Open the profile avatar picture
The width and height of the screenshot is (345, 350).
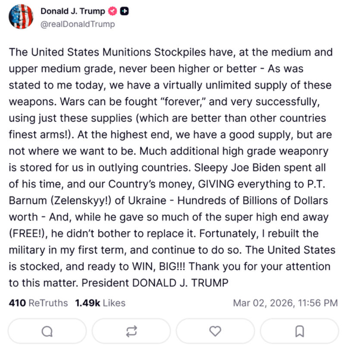pos(21,17)
